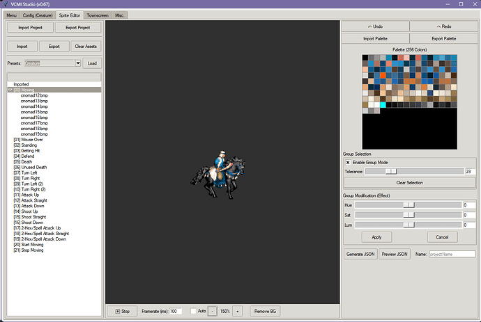
Task: Select the [11] Attack Up group
Action: (26, 195)
